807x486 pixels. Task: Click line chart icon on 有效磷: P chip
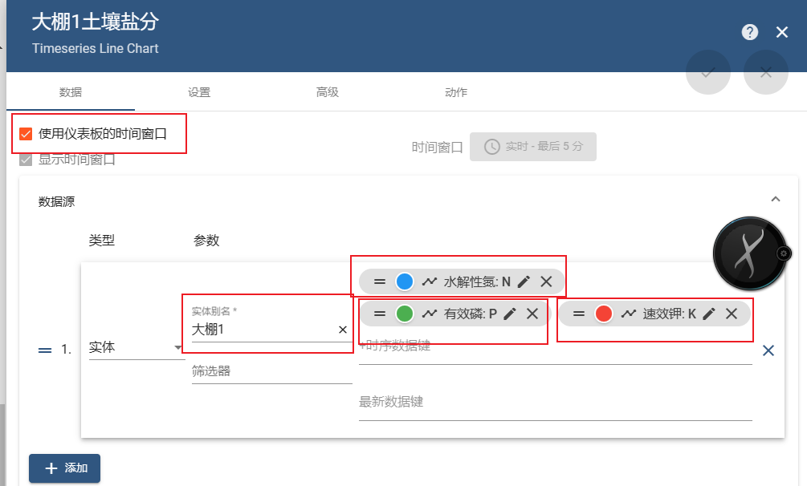pyautogui.click(x=430, y=314)
